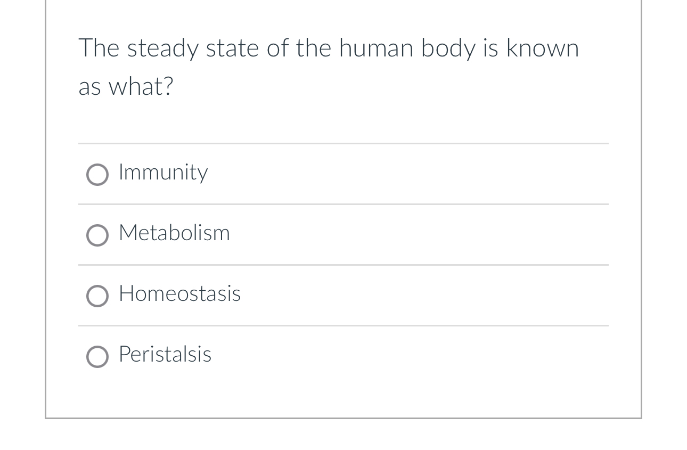Select the second answer choice circle
Image resolution: width=687 pixels, height=450 pixels.
pos(97,235)
